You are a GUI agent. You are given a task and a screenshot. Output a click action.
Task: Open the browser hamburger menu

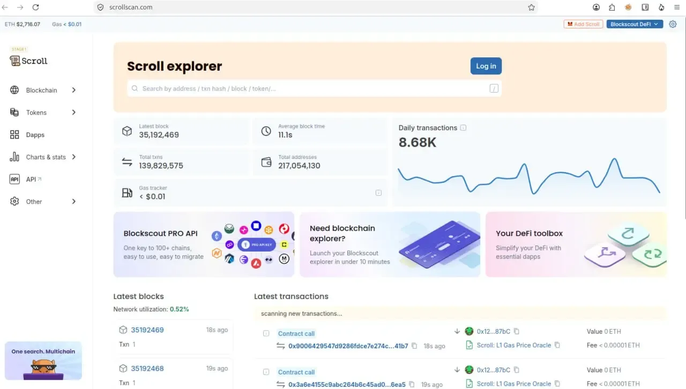tap(677, 7)
